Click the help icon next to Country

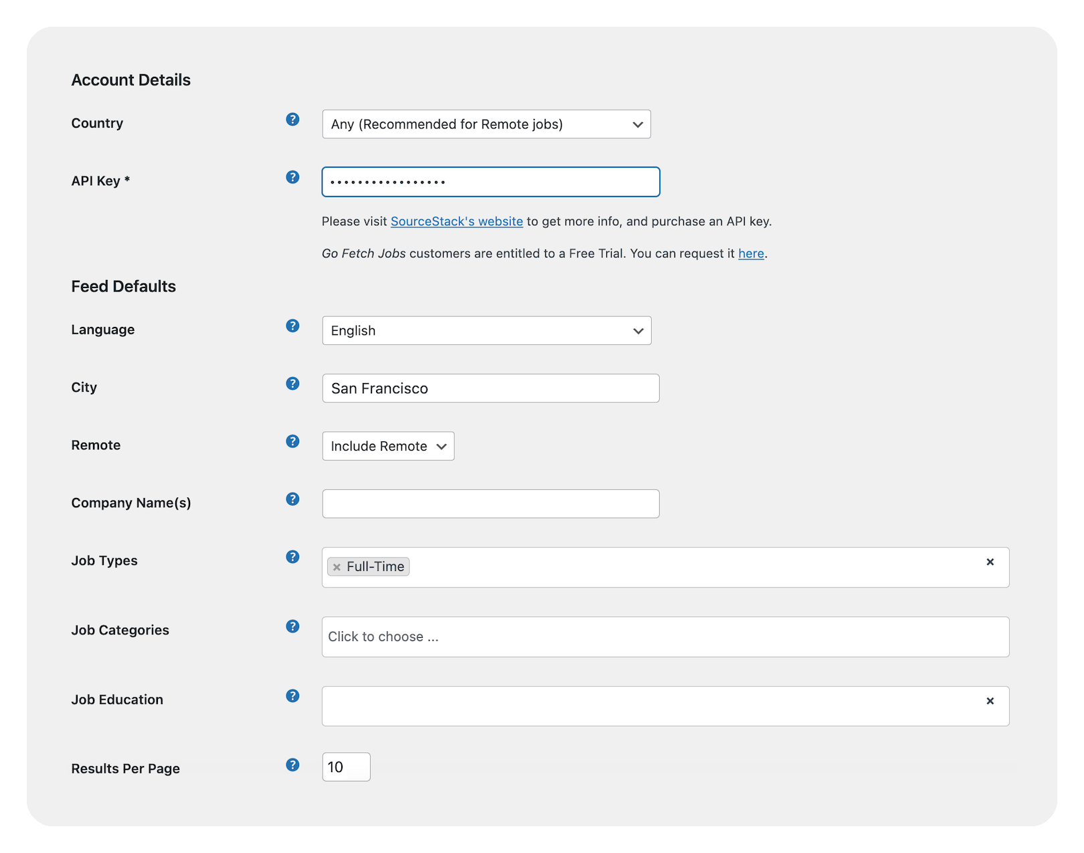coord(292,120)
